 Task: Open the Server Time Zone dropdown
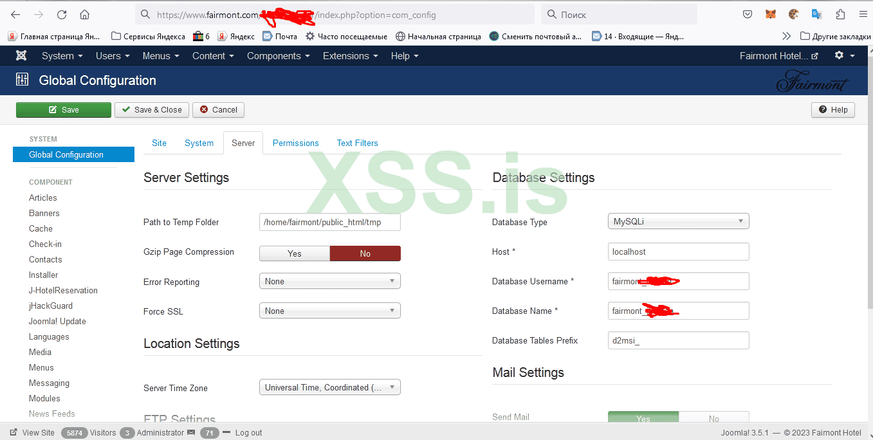(x=330, y=387)
